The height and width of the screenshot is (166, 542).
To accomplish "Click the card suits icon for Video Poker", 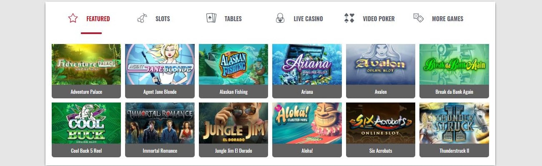I will pos(349,18).
